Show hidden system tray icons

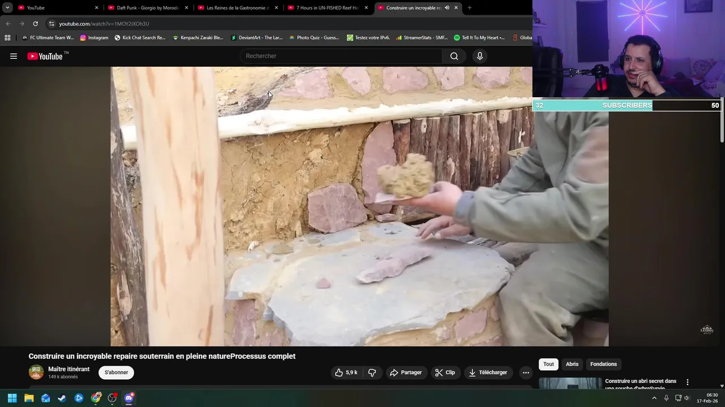click(x=654, y=398)
